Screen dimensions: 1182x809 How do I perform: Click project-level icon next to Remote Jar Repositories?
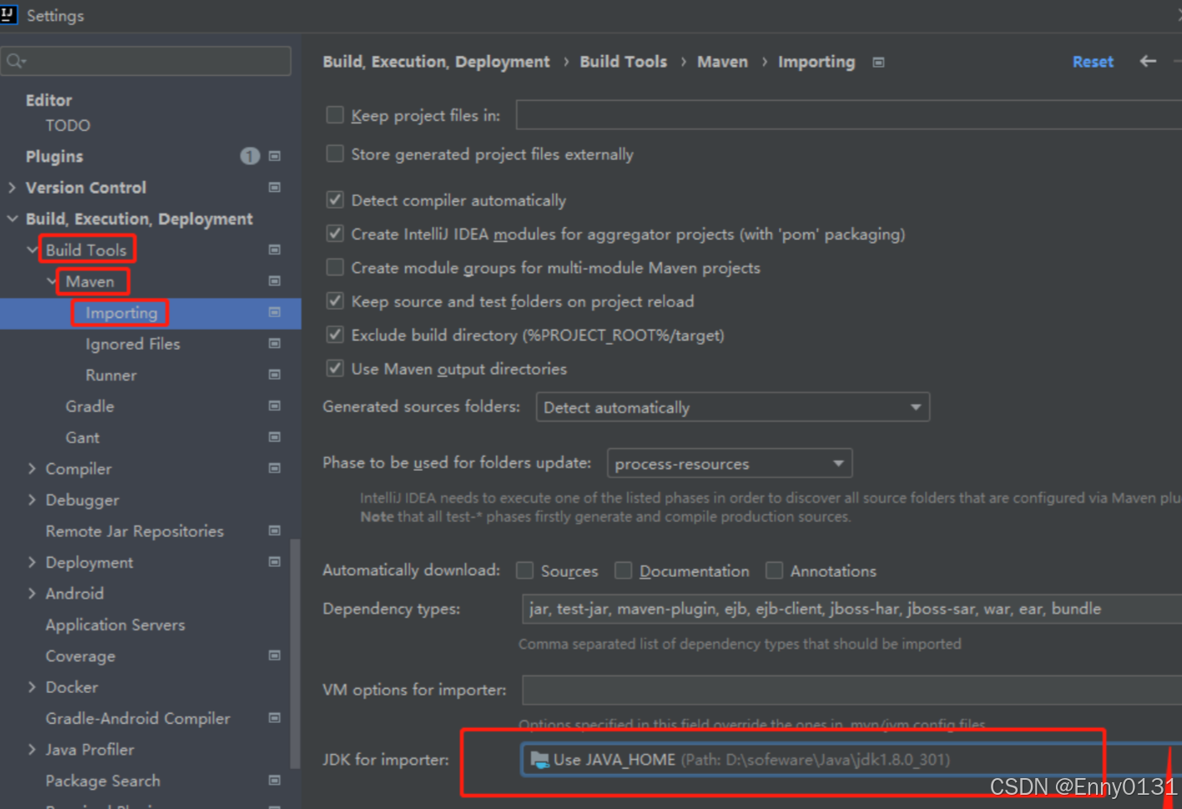click(275, 531)
